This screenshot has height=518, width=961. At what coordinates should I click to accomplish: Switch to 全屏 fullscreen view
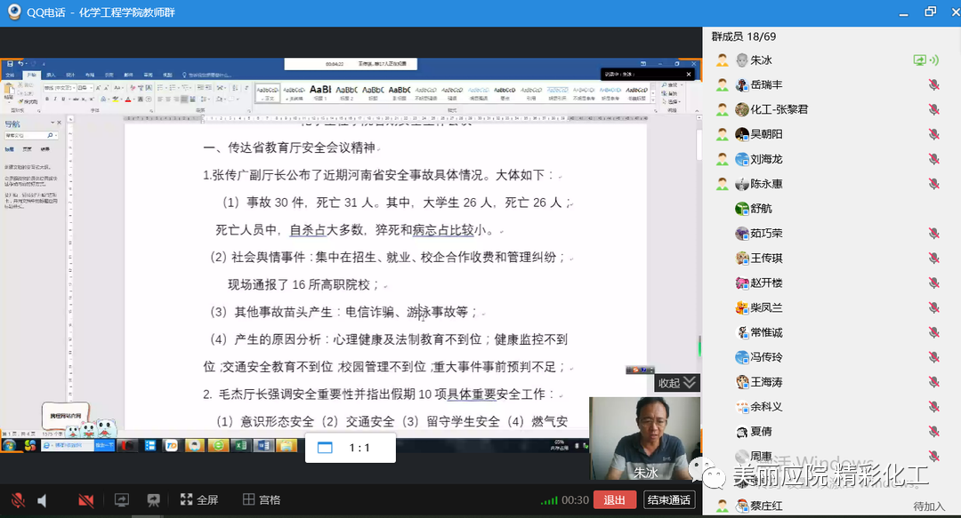coord(199,500)
